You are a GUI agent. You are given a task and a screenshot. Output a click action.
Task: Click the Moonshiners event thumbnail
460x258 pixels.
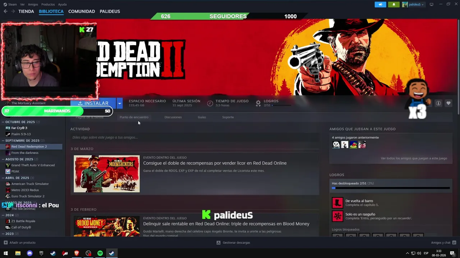click(106, 174)
